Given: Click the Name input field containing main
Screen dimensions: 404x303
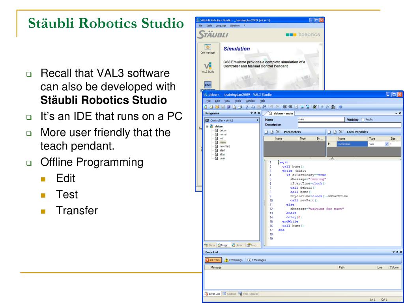Looking at the screenshot, I should tap(321, 119).
